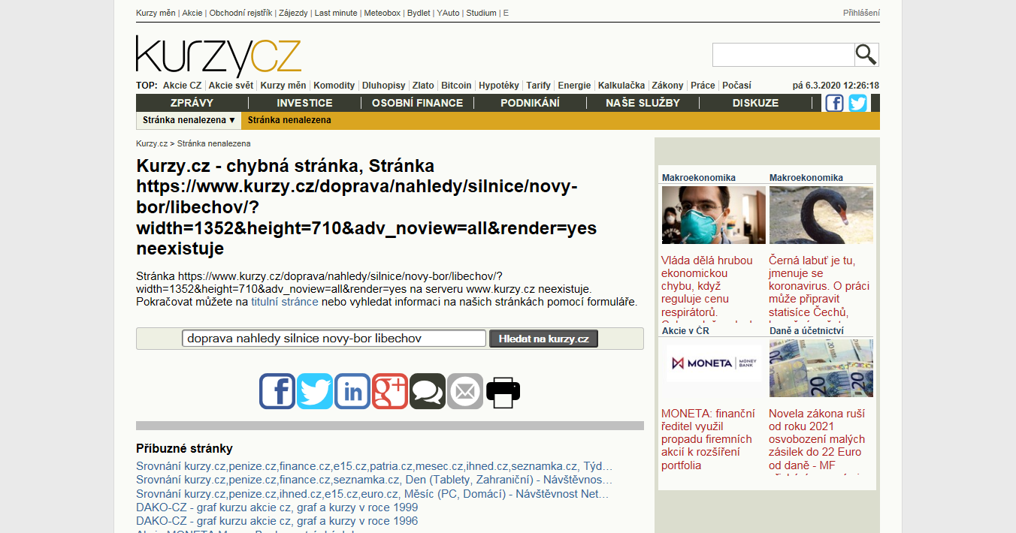Open the DISKUZE menu

[755, 103]
